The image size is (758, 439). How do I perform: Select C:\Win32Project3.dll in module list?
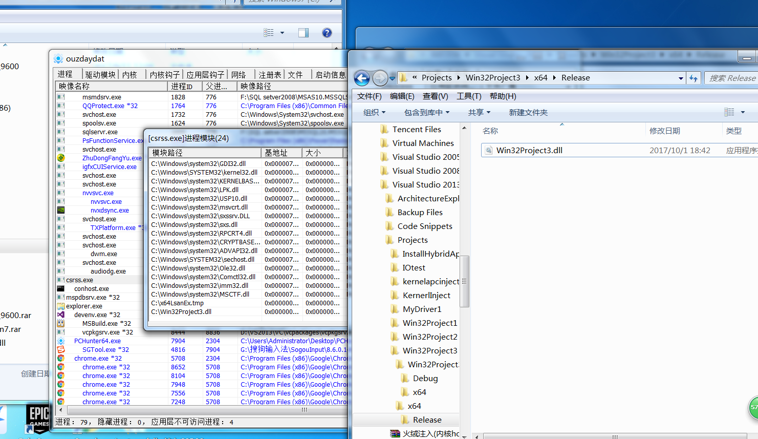coord(181,312)
